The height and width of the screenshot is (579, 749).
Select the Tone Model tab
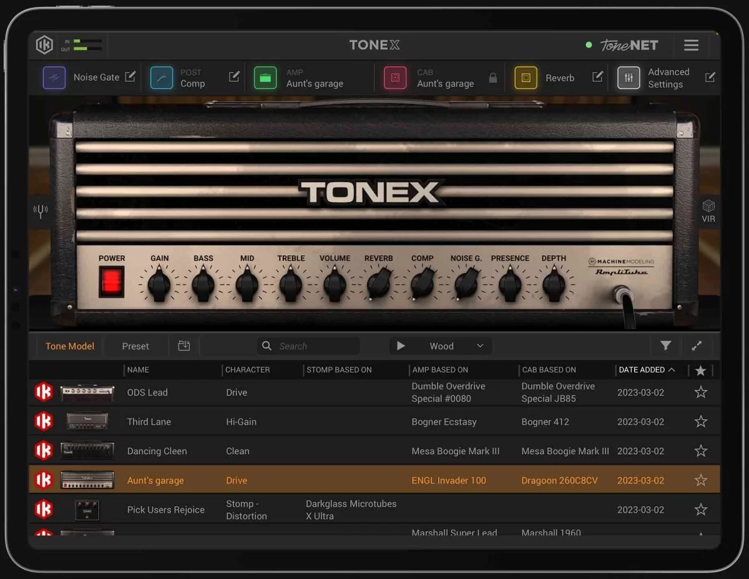tap(69, 346)
